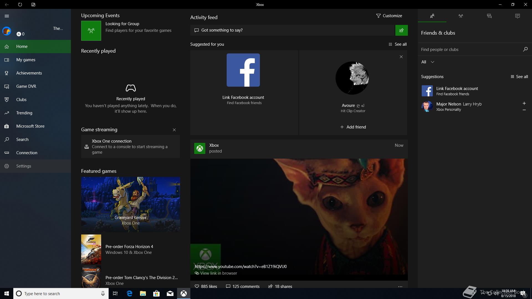This screenshot has width=532, height=299.
Task: Click Link Facebook account in Suggestions
Action: coord(475,91)
